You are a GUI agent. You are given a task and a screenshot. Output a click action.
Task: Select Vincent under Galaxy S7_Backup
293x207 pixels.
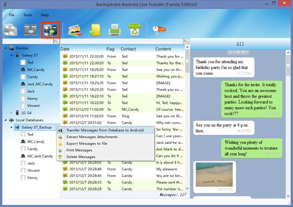[x=34, y=170]
